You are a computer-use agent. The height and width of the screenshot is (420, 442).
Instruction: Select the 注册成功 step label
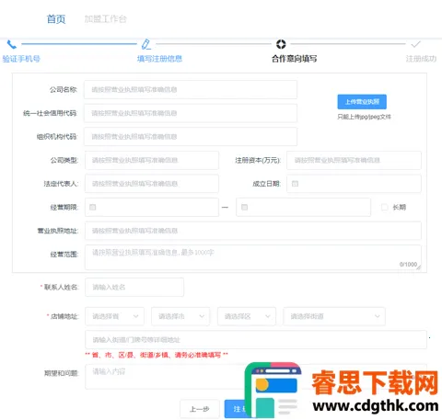421,59
